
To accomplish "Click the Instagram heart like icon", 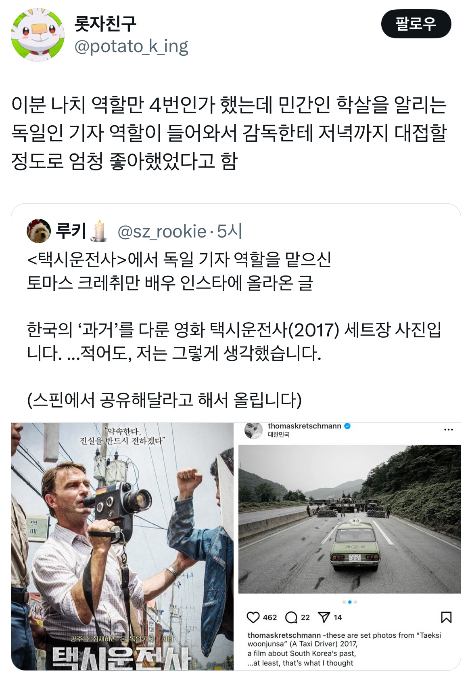I will (253, 617).
